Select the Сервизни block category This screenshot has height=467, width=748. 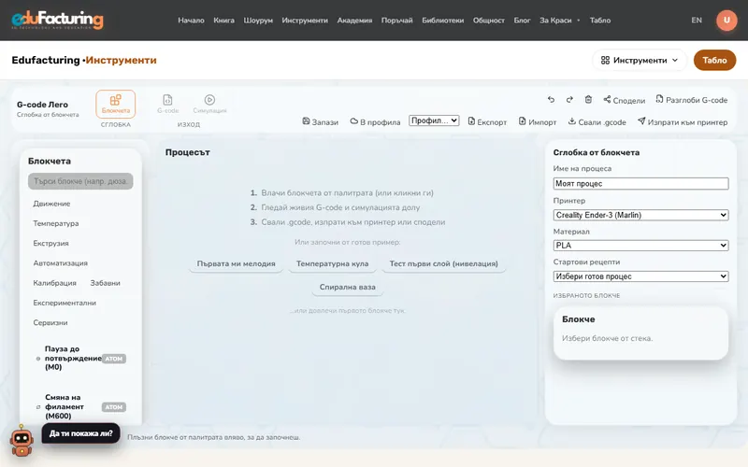click(x=50, y=322)
